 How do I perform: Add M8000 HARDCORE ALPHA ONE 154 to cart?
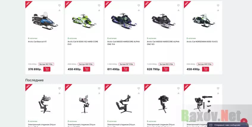click(x=125, y=69)
